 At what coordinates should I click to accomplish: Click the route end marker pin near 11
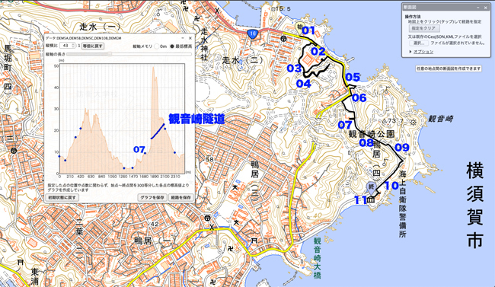pos(372,187)
